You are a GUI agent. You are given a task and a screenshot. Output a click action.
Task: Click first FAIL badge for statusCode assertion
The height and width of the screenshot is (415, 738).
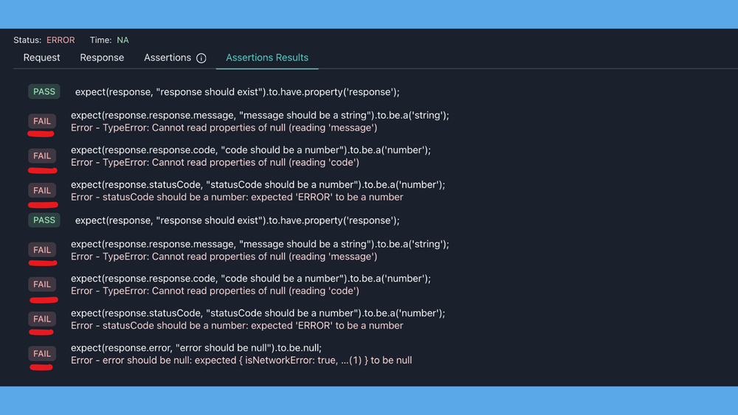(x=42, y=190)
